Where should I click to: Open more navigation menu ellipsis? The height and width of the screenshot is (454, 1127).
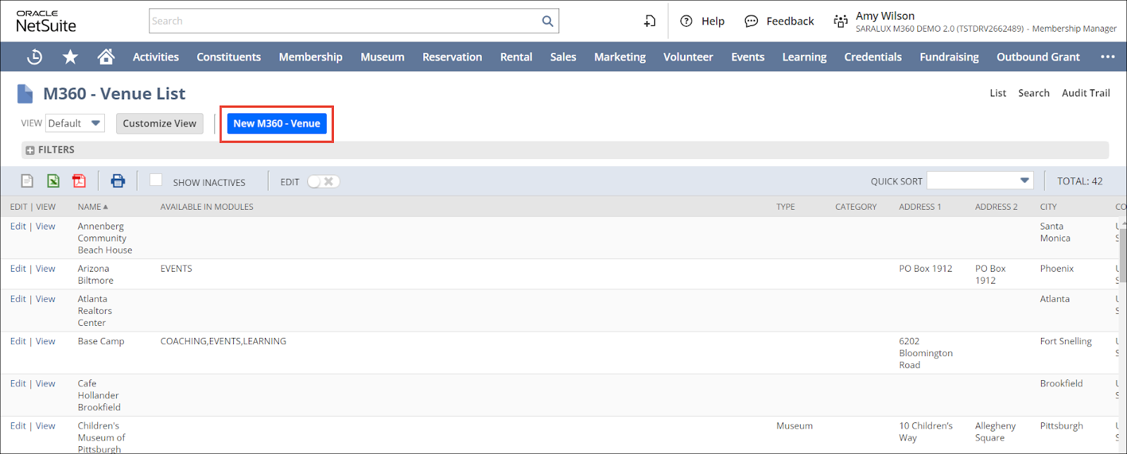point(1107,57)
